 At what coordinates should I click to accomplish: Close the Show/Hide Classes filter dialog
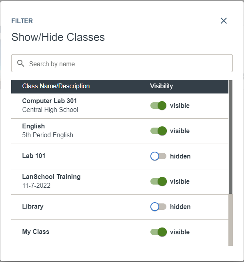(224, 21)
